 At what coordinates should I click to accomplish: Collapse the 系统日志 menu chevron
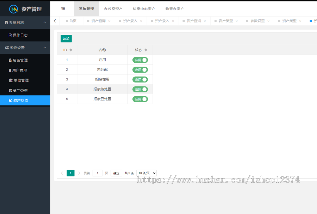coord(45,23)
